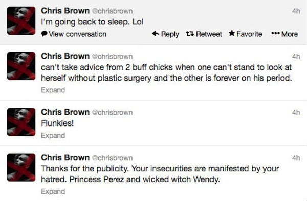Click the 'Flunkies!' tweet text
The image size is (307, 201).
click(57, 123)
